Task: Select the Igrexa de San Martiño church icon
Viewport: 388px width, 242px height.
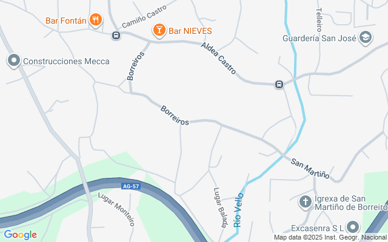Action: (x=306, y=202)
